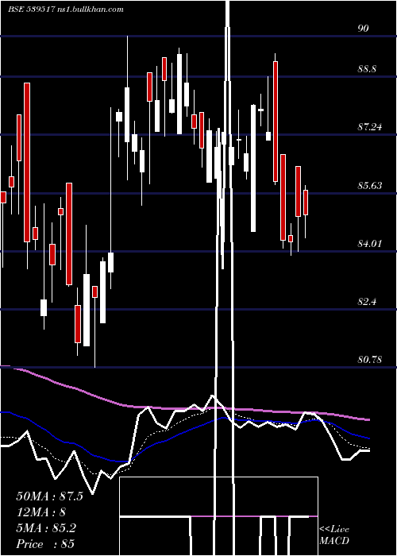The width and height of the screenshot is (397, 556).
Task: Click the '12MA : 8' reading
Action: pos(41,512)
